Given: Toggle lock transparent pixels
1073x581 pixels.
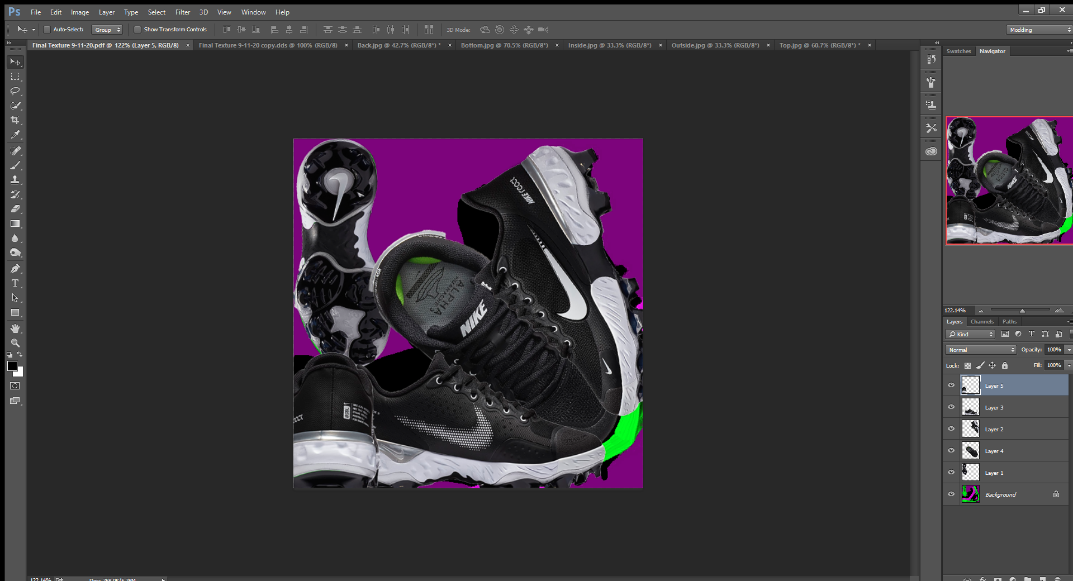Looking at the screenshot, I should pyautogui.click(x=967, y=365).
